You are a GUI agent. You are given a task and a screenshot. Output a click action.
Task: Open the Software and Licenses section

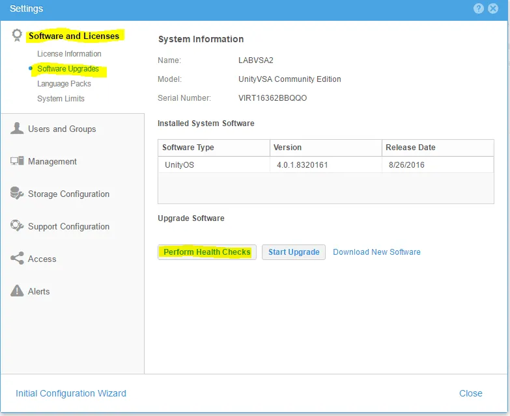pyautogui.click(x=74, y=36)
